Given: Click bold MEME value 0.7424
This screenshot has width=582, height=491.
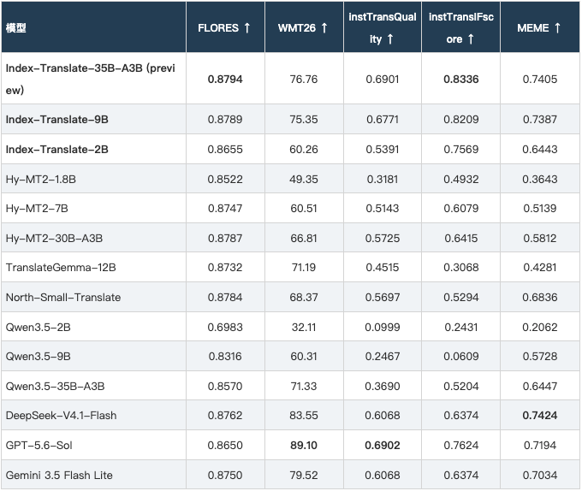Looking at the screenshot, I should 540,416.
